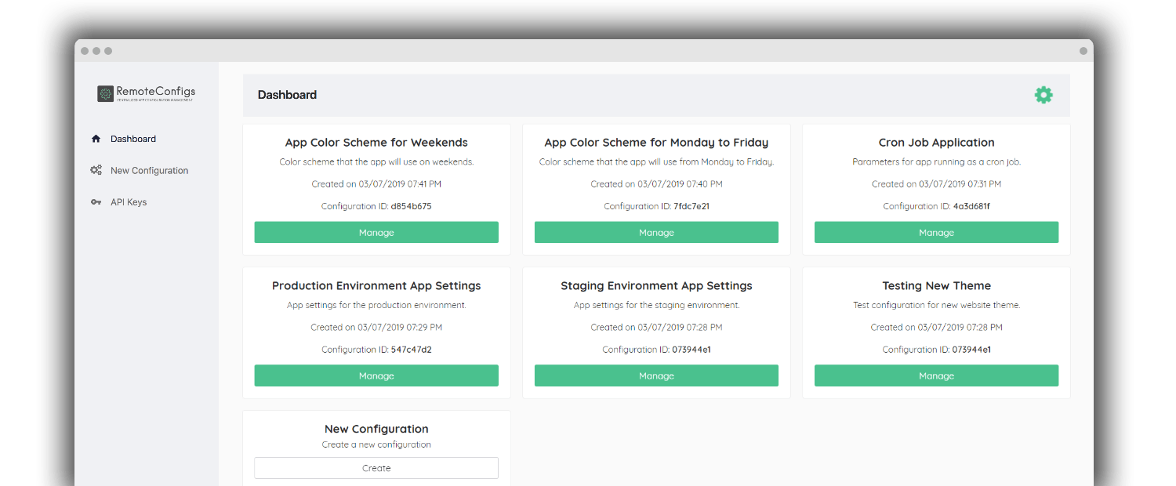The height and width of the screenshot is (486, 1176).
Task: Select Staging Environment App Settings title
Action: pos(656,286)
